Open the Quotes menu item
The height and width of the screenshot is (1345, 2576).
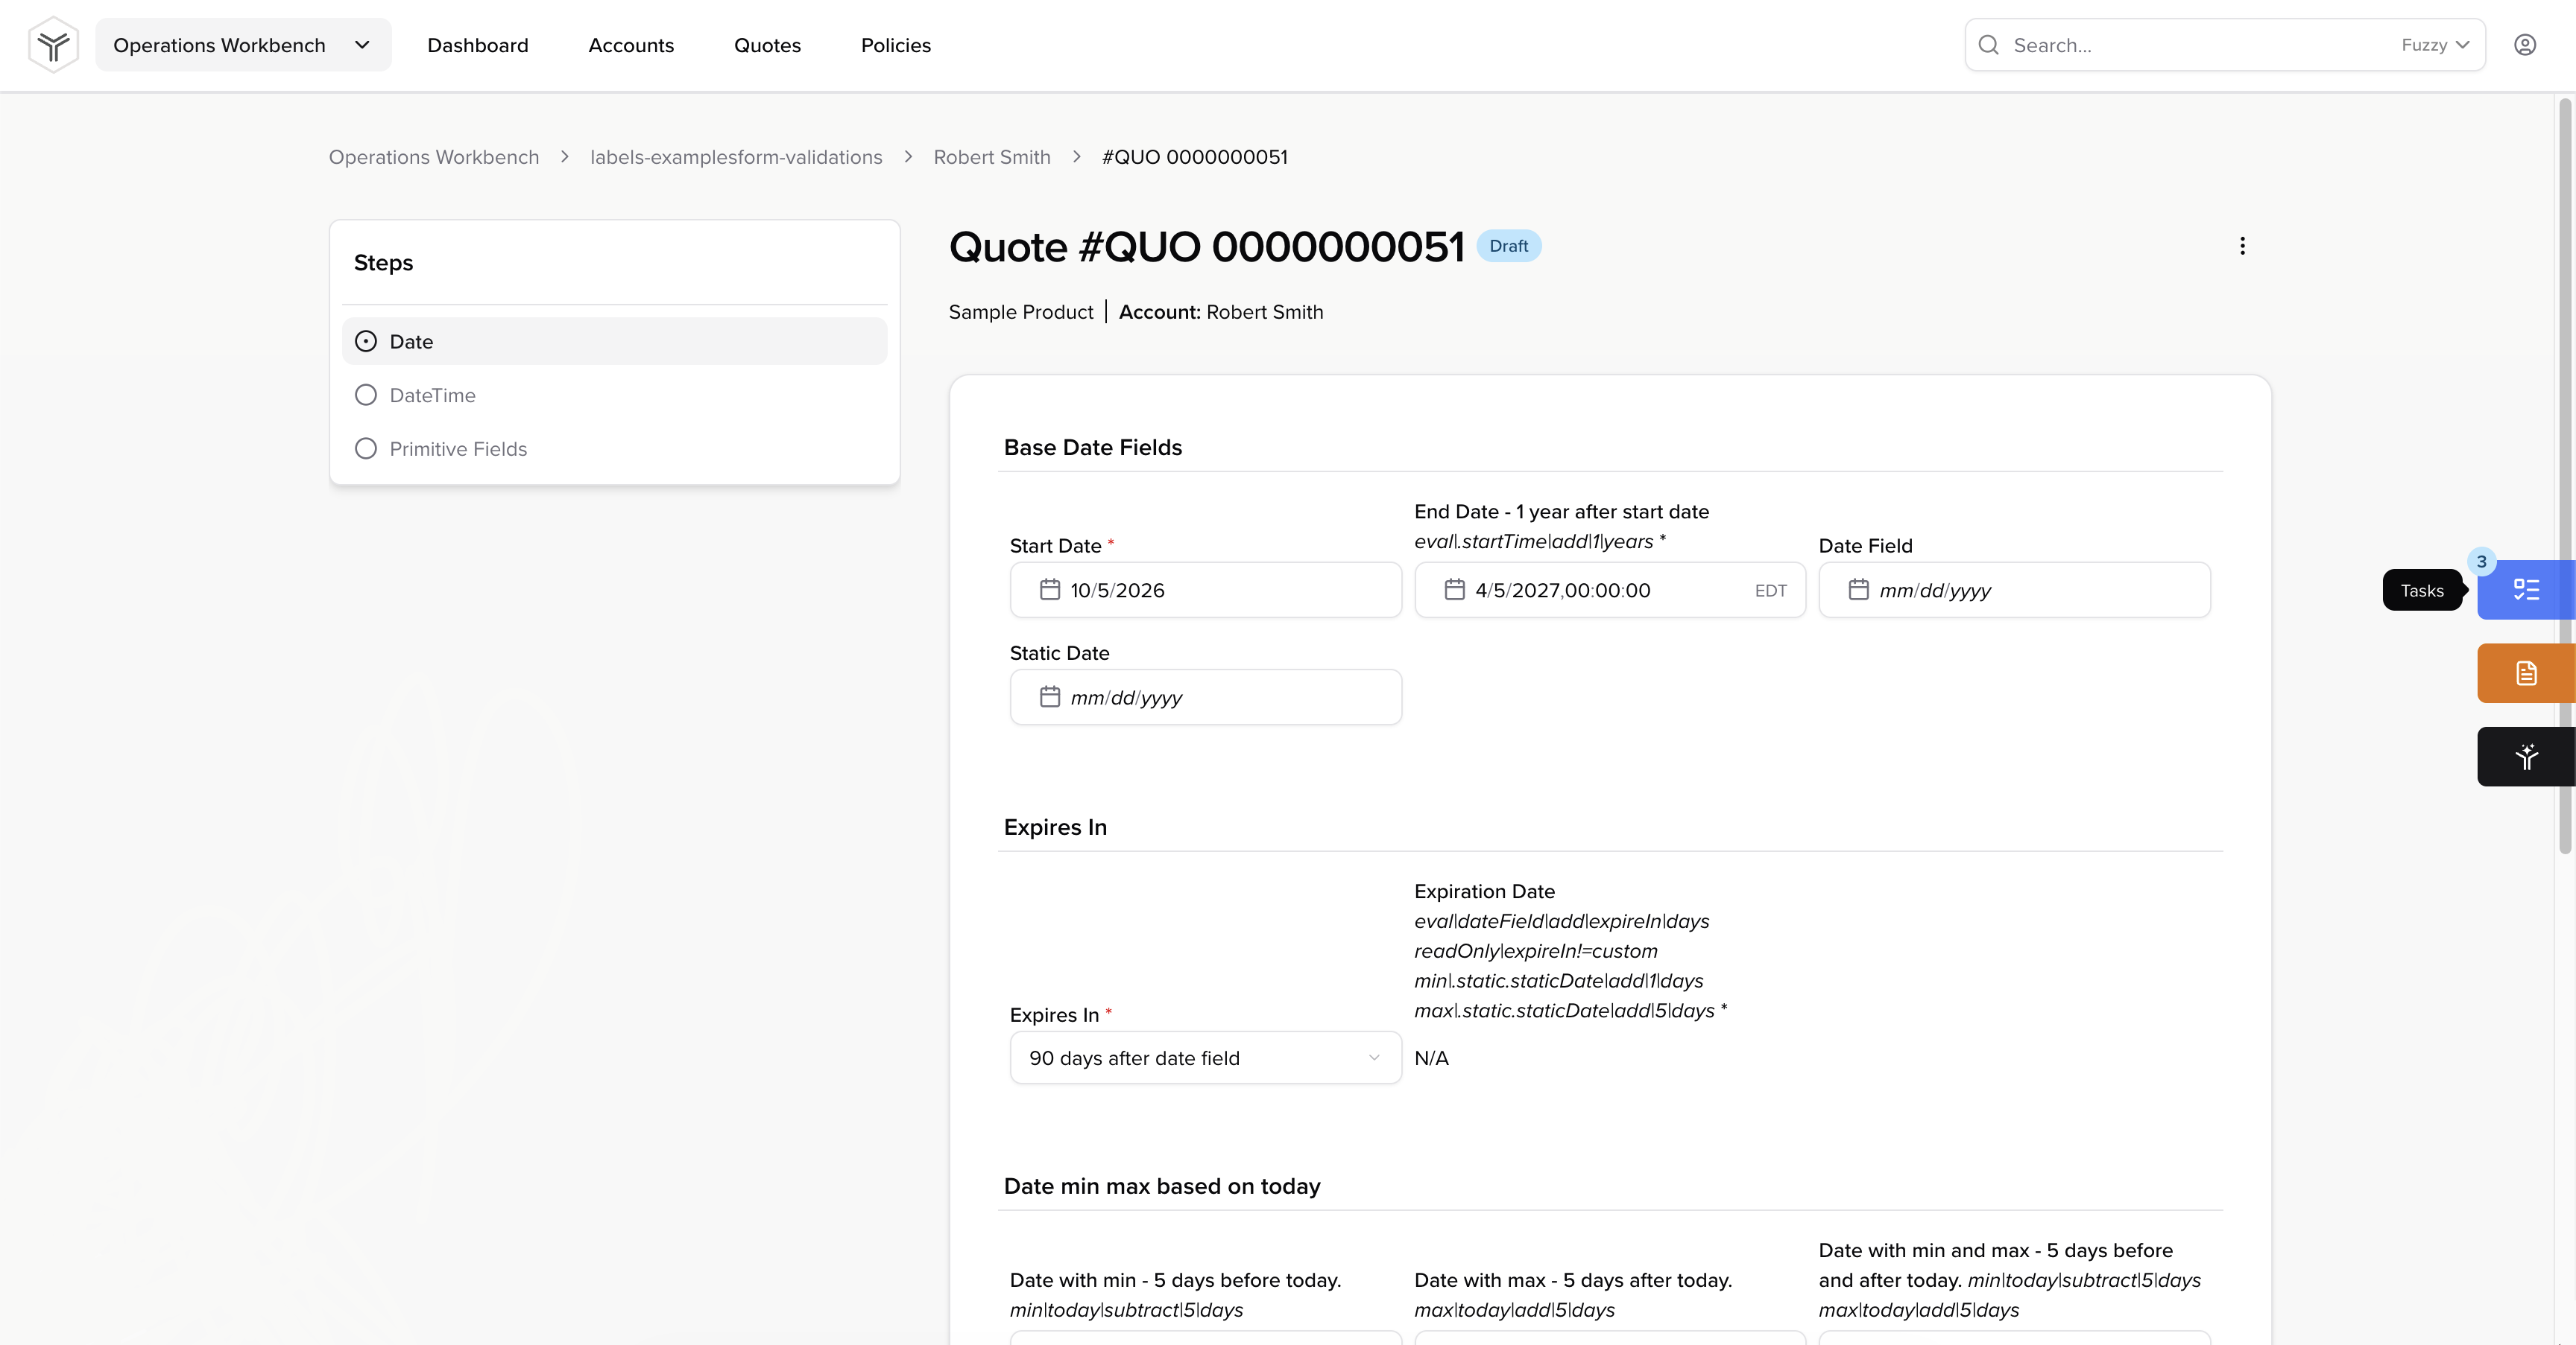click(x=767, y=45)
